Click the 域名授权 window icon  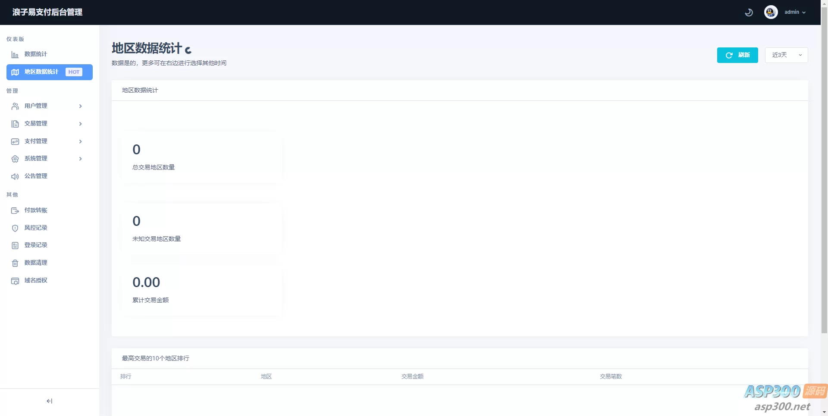15,281
